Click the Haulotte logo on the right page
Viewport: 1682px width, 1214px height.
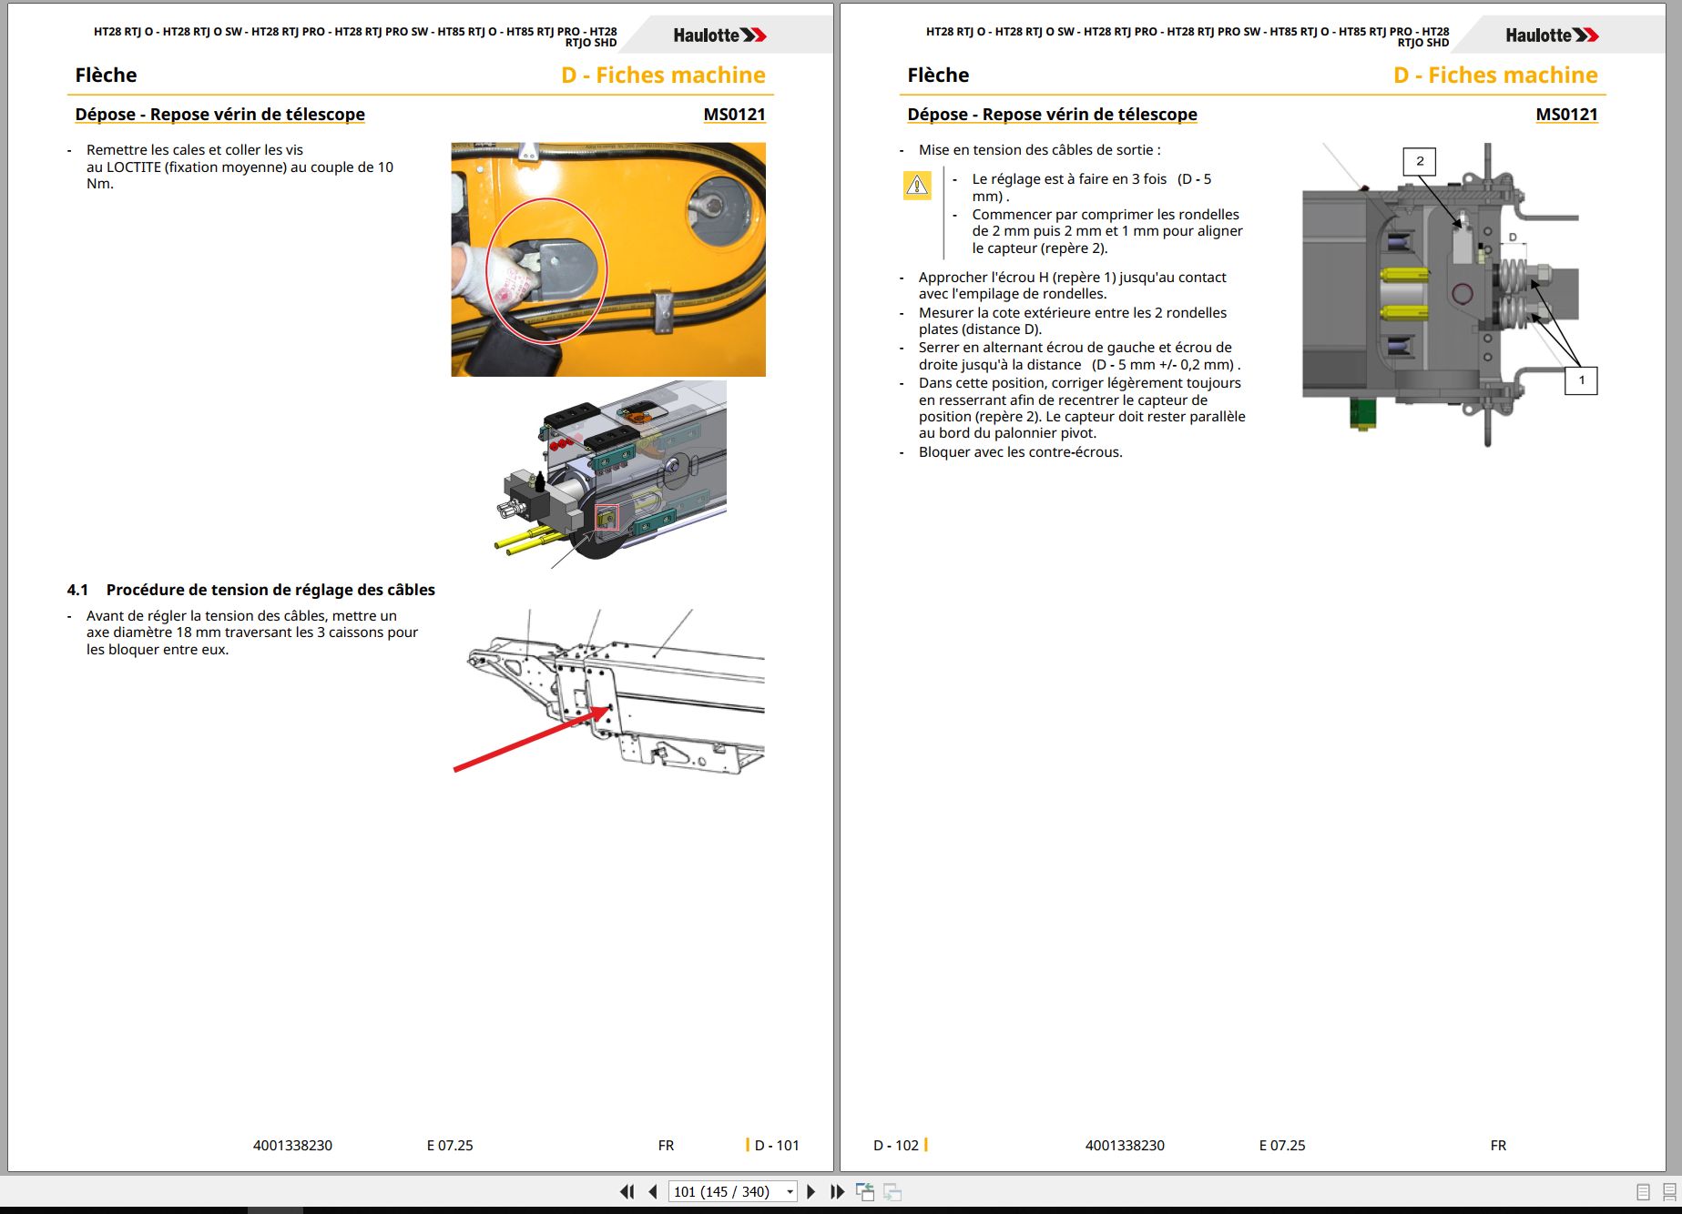(1552, 35)
